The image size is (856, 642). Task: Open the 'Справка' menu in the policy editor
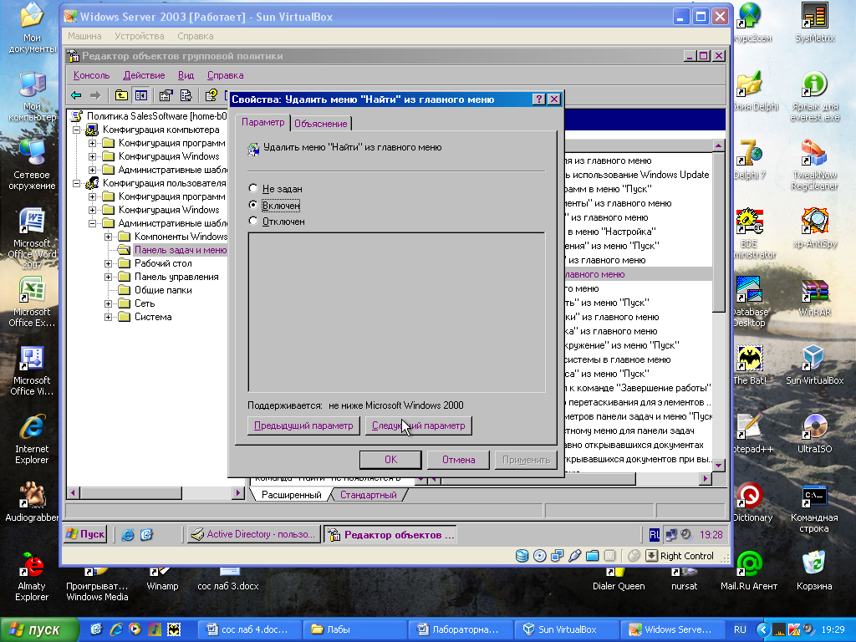pos(225,75)
